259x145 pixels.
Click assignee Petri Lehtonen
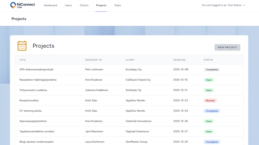point(94,69)
